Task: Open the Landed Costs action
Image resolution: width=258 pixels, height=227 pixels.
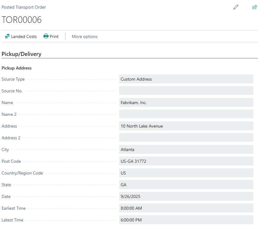Action: (24, 36)
